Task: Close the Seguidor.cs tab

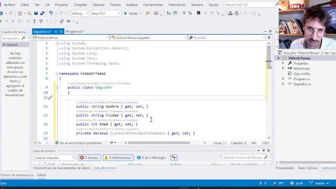Action: point(61,31)
